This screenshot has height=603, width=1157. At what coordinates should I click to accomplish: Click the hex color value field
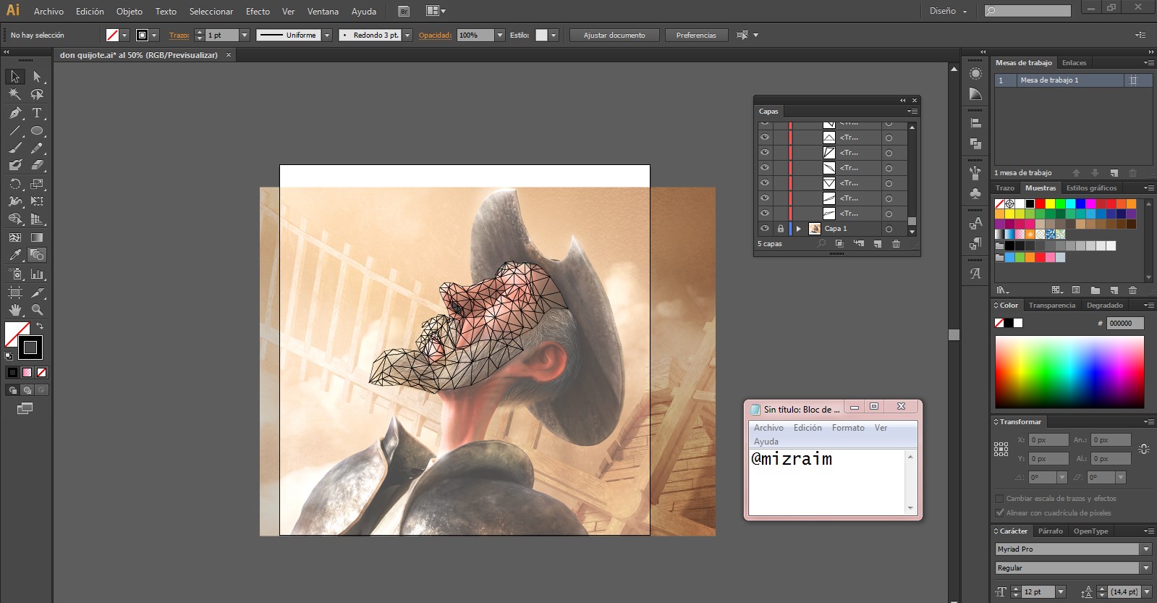click(1125, 324)
